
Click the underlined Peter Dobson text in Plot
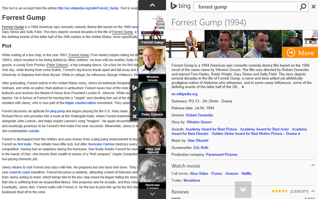(x=57, y=65)
